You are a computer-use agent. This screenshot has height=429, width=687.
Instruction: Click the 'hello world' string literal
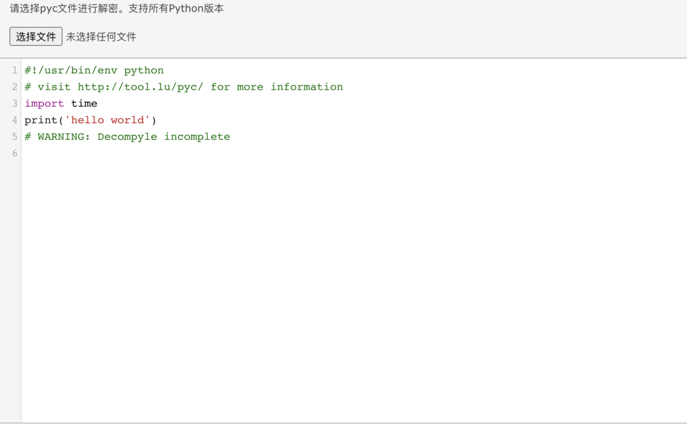(x=108, y=120)
